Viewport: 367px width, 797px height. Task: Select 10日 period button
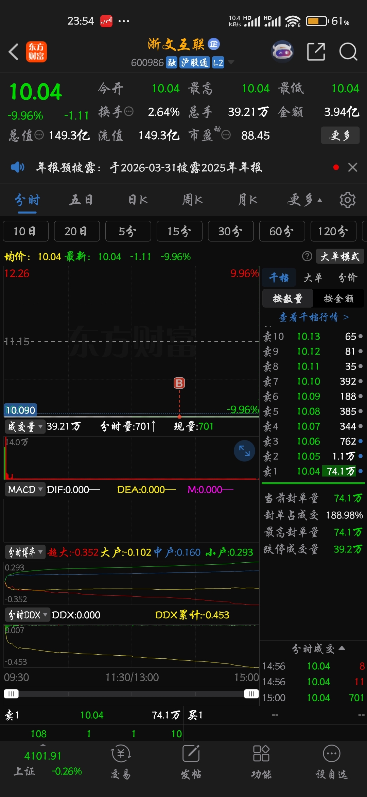pyautogui.click(x=25, y=231)
